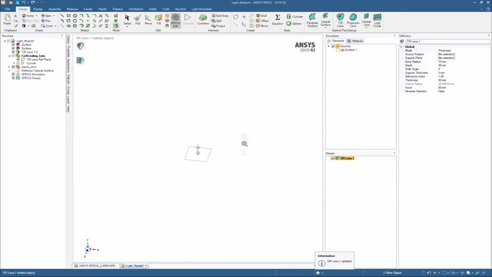Screen dimensions: 492x277
Task: Open the File menu
Action: (x=7, y=9)
